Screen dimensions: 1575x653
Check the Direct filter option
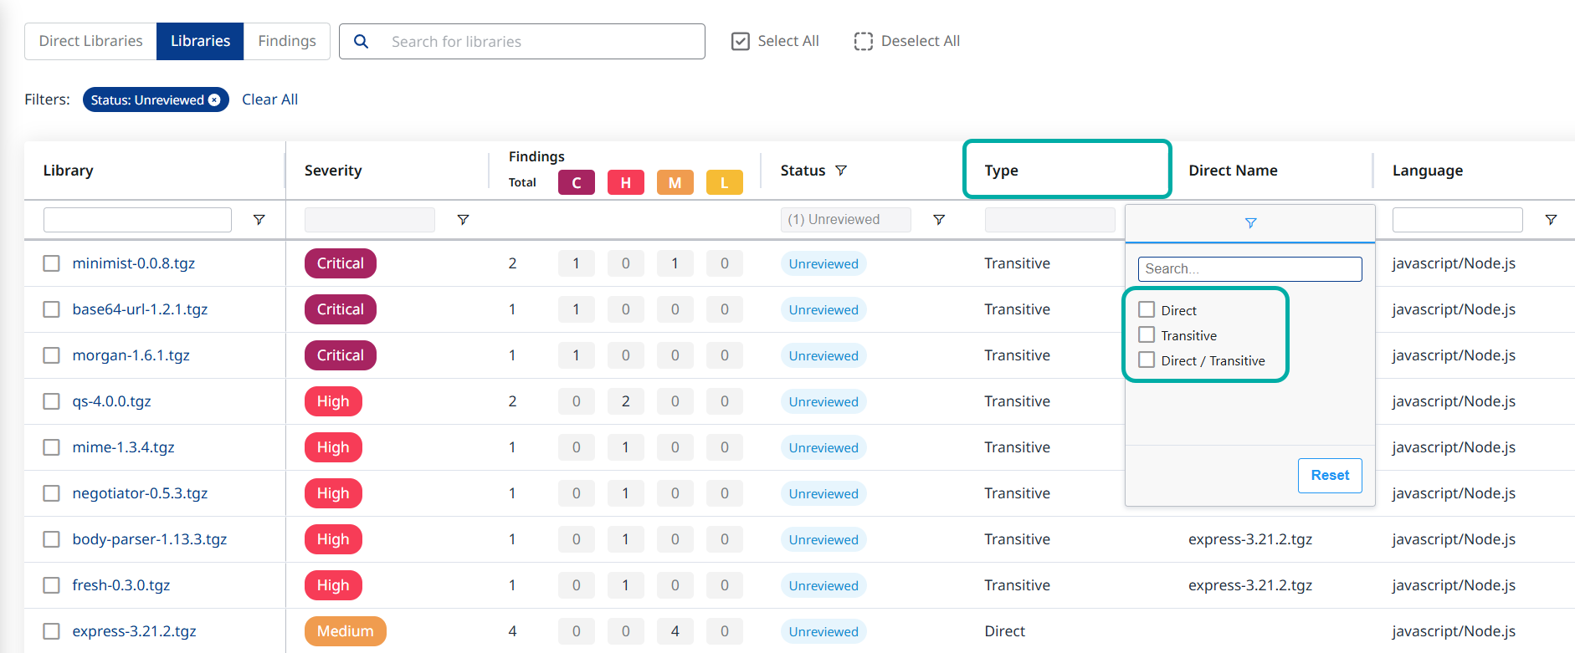click(x=1147, y=310)
